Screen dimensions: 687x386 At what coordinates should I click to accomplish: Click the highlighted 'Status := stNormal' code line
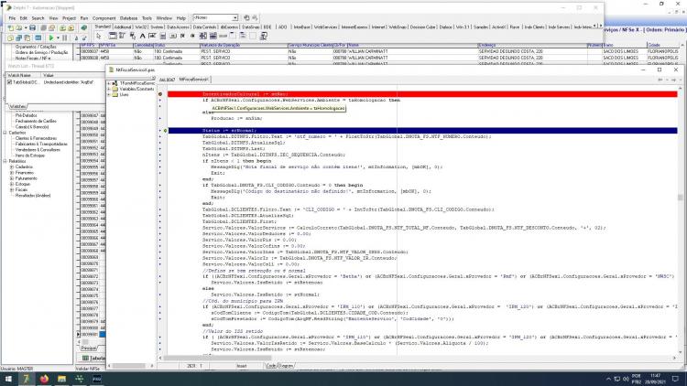point(422,131)
